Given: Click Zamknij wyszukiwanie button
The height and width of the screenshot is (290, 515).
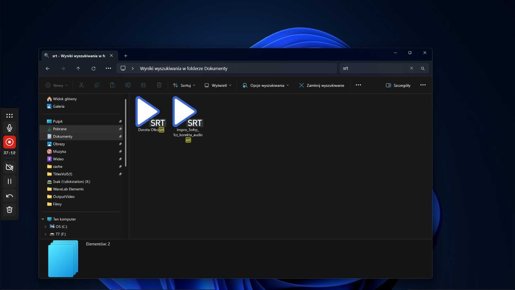Looking at the screenshot, I should coord(322,85).
